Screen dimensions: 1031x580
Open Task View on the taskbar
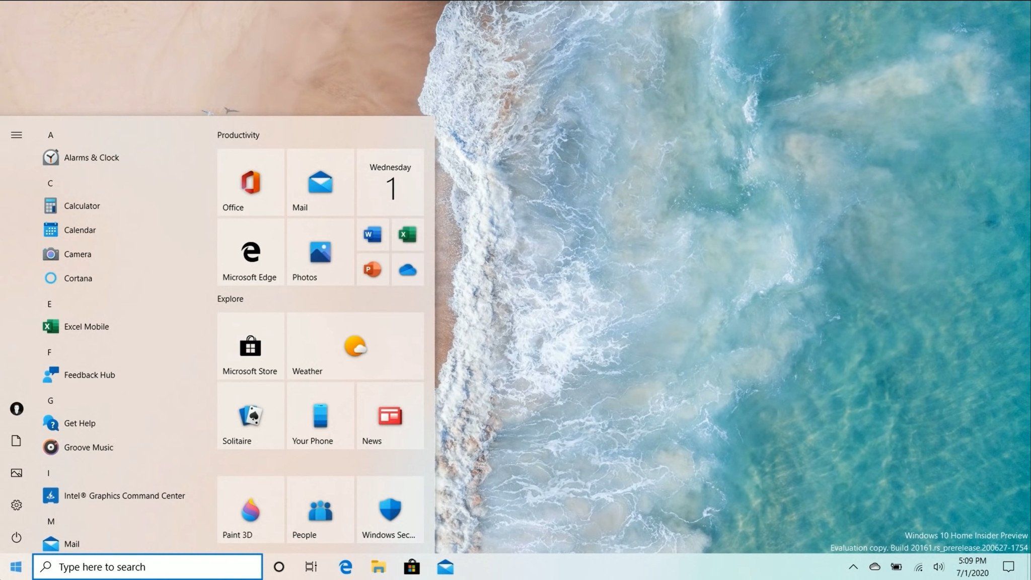(x=311, y=566)
